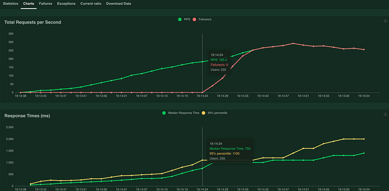
Task: Click the last point of the Failures/s line
Action: (x=364, y=50)
